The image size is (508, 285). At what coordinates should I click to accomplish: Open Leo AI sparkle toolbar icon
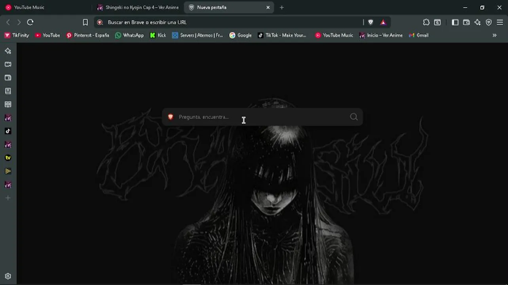(478, 23)
